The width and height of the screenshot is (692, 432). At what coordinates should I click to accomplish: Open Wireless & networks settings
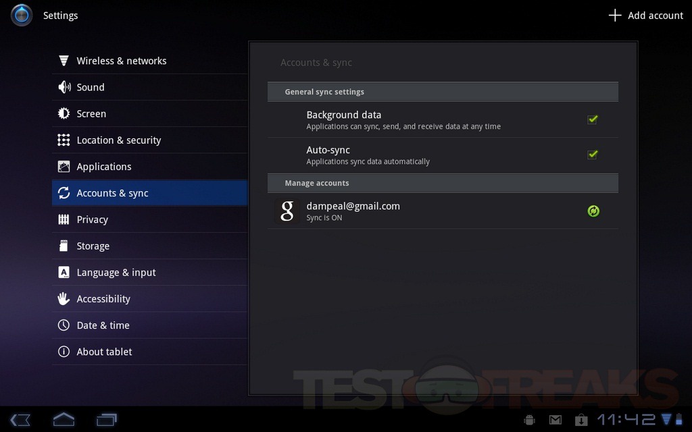(x=122, y=61)
